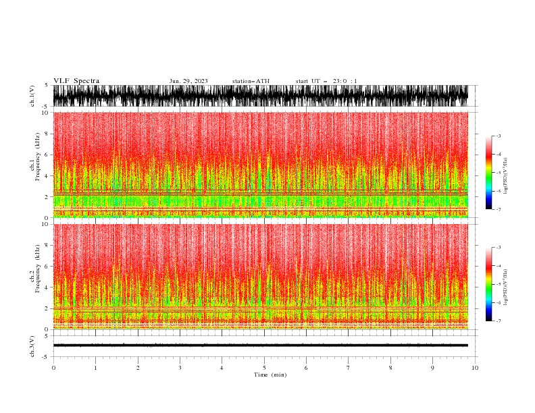Click the "-4" tick of ch.2 colorbar

[x=498, y=266]
